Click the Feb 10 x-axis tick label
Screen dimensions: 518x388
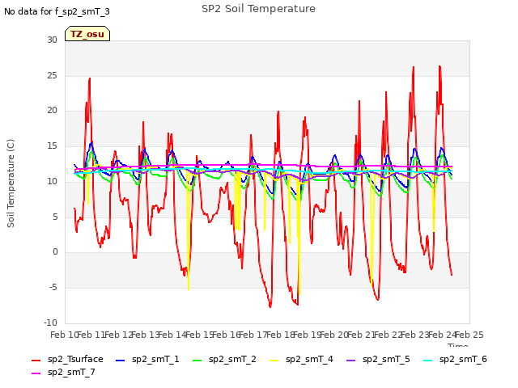(x=63, y=335)
